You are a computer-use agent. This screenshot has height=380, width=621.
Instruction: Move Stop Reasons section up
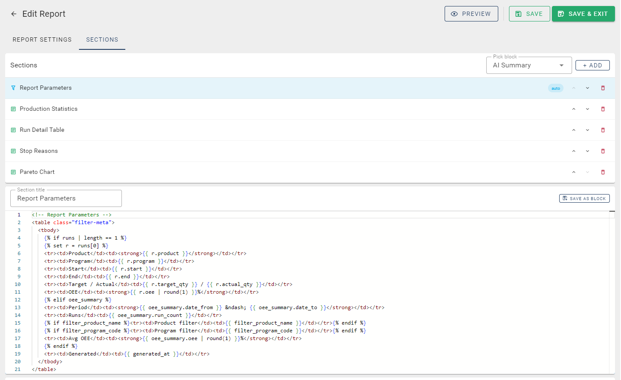point(574,151)
